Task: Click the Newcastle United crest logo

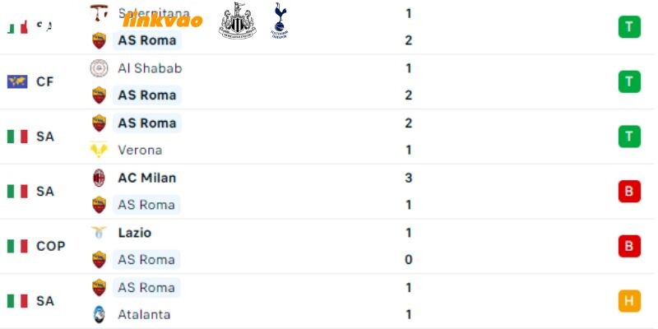Action: [x=237, y=21]
